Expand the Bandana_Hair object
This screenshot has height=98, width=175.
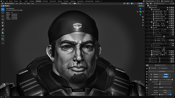click(x=150, y=51)
